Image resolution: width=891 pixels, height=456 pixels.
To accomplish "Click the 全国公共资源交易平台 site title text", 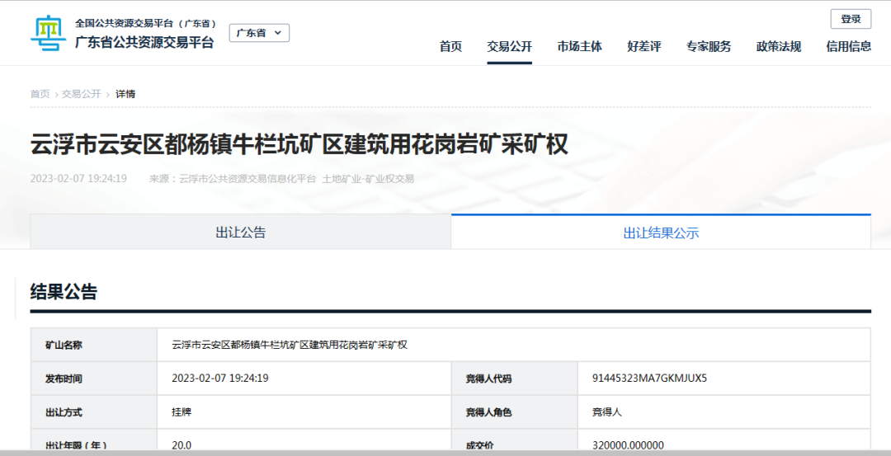I will 145,23.
